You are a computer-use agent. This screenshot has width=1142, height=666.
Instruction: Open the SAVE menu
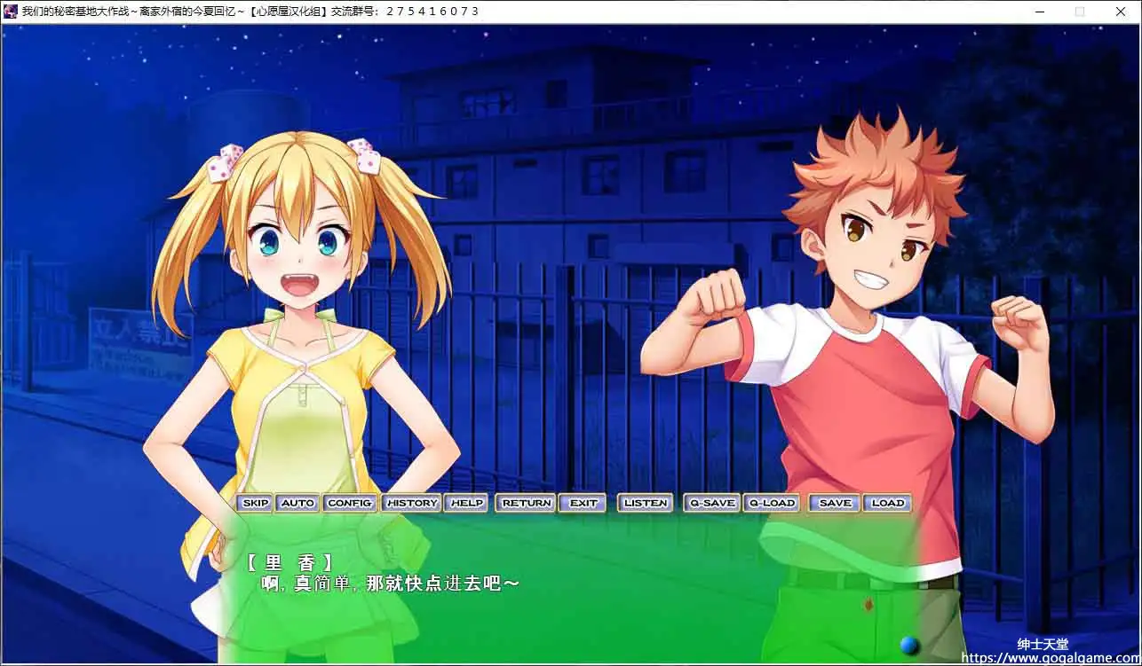pos(835,503)
